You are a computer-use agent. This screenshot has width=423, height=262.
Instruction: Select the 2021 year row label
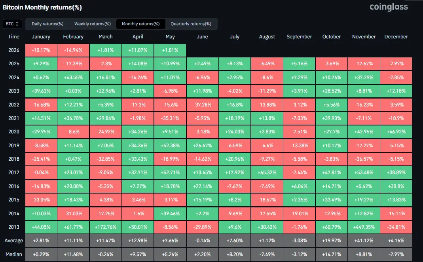tap(14, 118)
